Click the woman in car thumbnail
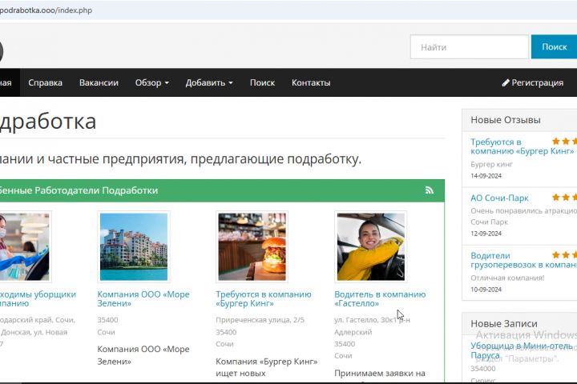Image resolution: width=577 pixels, height=384 pixels. pyautogui.click(x=371, y=246)
